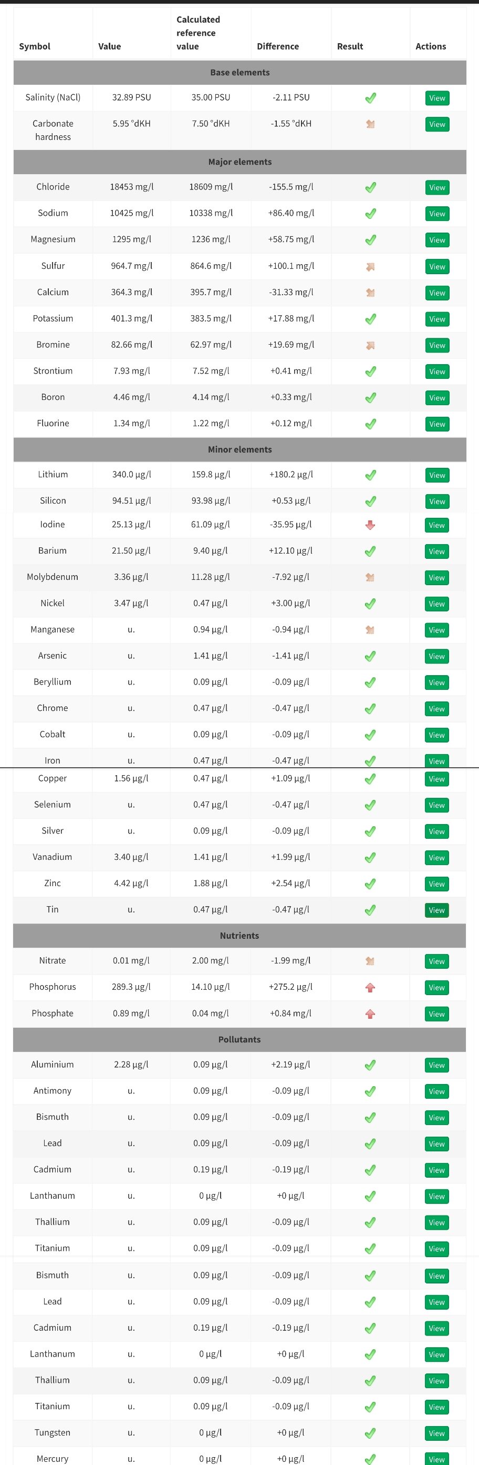Click the orange result icon for Molybdenum
Image resolution: width=479 pixels, height=1465 pixels.
click(x=370, y=577)
